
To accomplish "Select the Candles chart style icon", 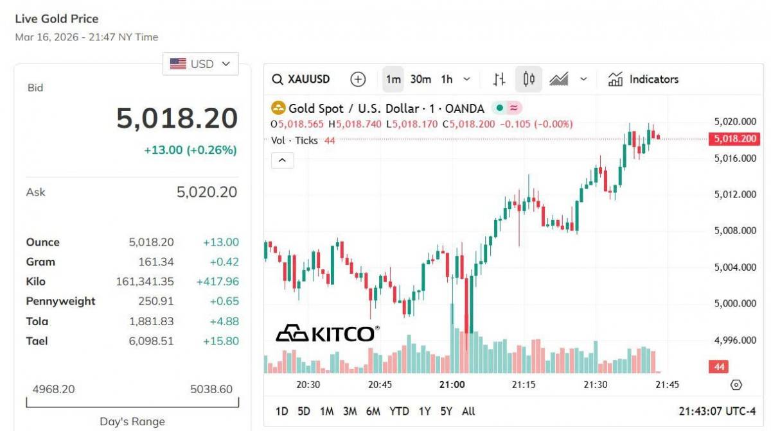I will tap(529, 80).
